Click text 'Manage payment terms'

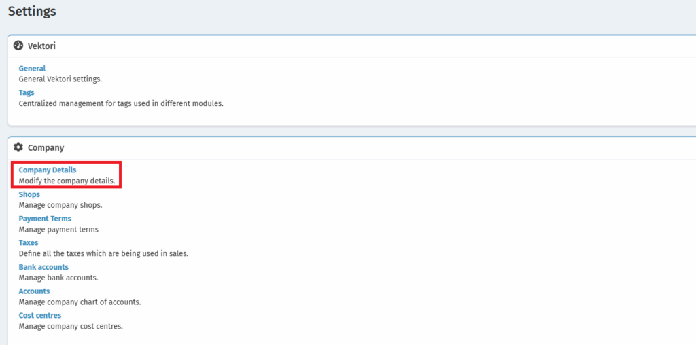click(58, 230)
